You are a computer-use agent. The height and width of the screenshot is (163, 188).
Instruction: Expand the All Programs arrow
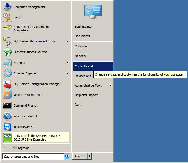tap(4, 148)
